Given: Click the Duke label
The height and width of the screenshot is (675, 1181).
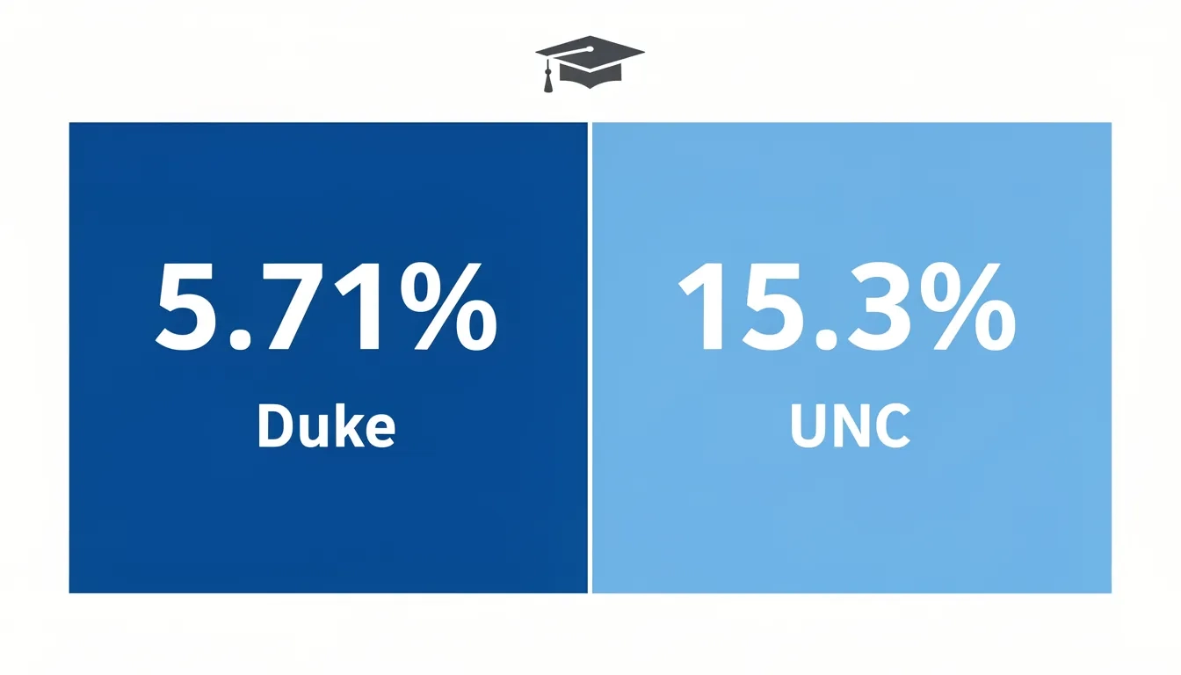Looking at the screenshot, I should pyautogui.click(x=326, y=426).
